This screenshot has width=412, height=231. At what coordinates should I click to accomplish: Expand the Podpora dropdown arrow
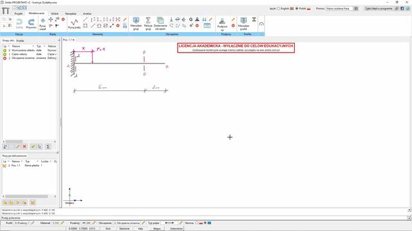(x=222, y=30)
